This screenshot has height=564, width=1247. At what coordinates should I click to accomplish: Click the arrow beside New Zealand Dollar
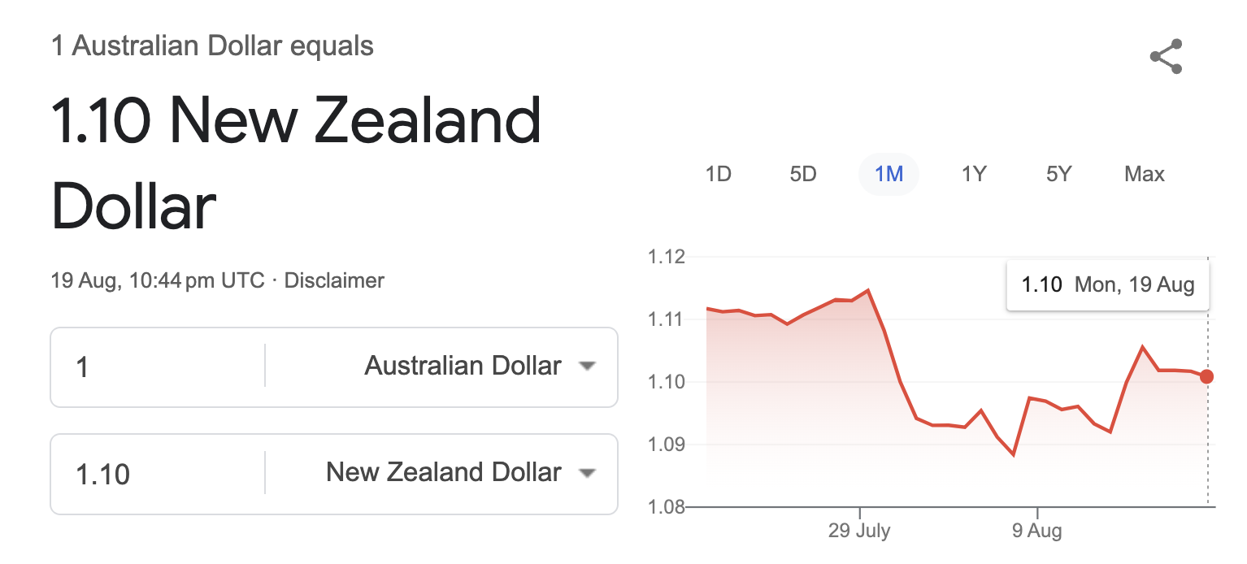[x=587, y=473]
